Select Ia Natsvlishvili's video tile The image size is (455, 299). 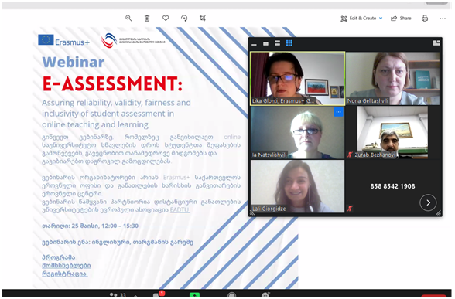297,132
